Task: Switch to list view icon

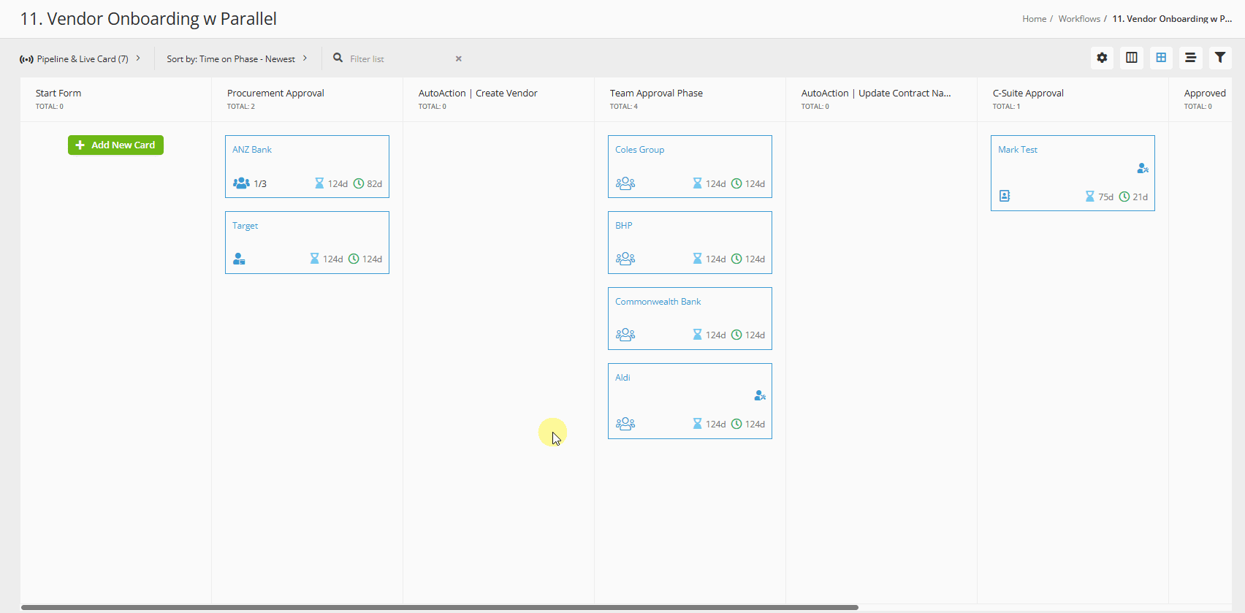Action: [1190, 58]
